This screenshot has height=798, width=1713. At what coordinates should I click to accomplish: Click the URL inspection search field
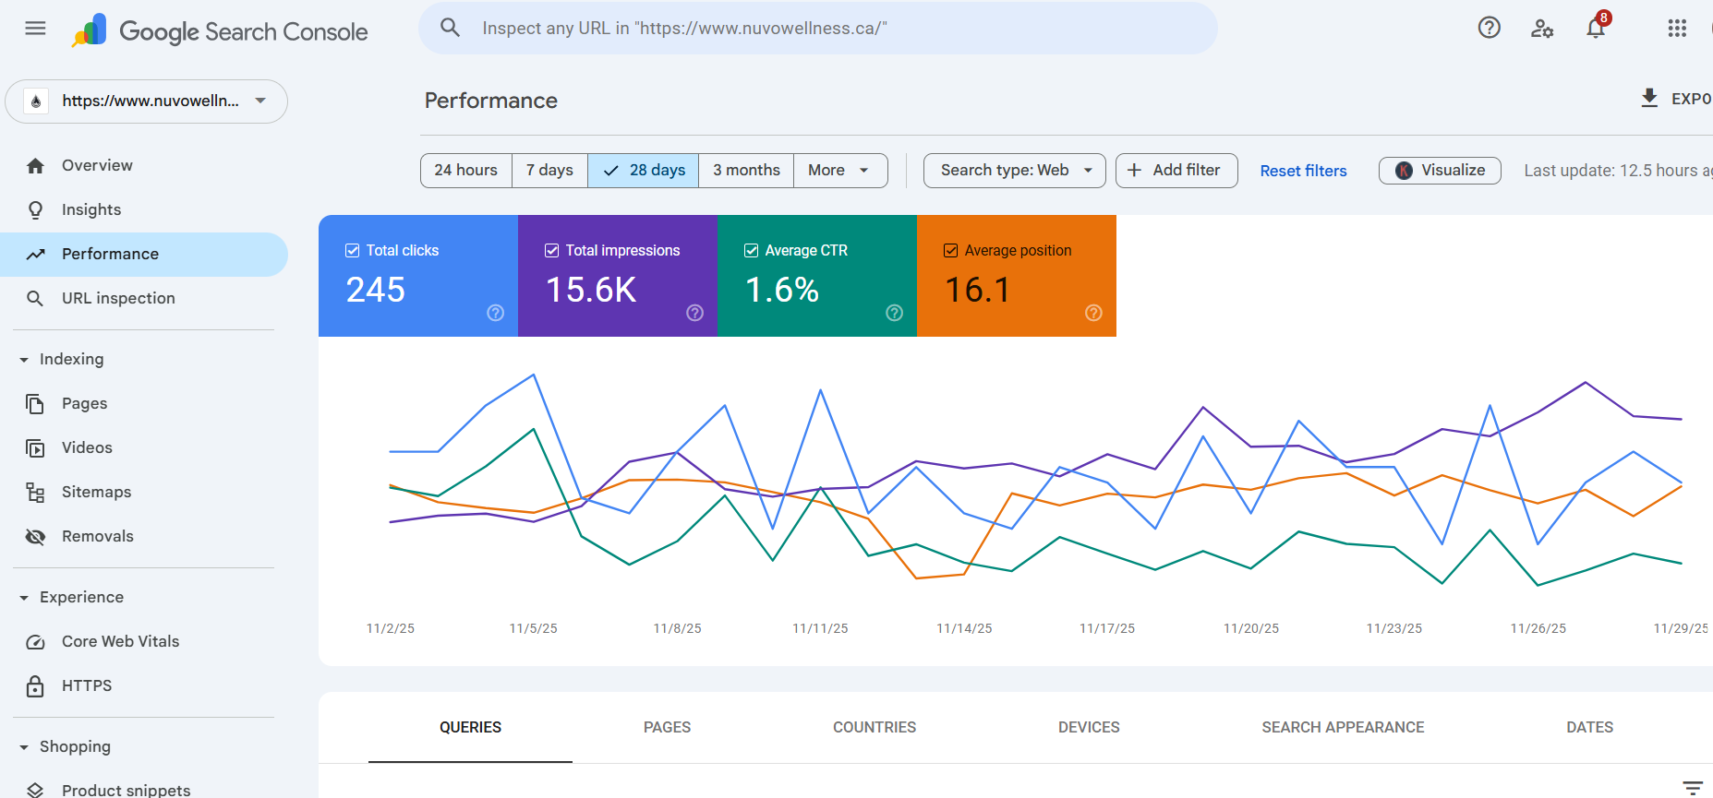point(817,29)
